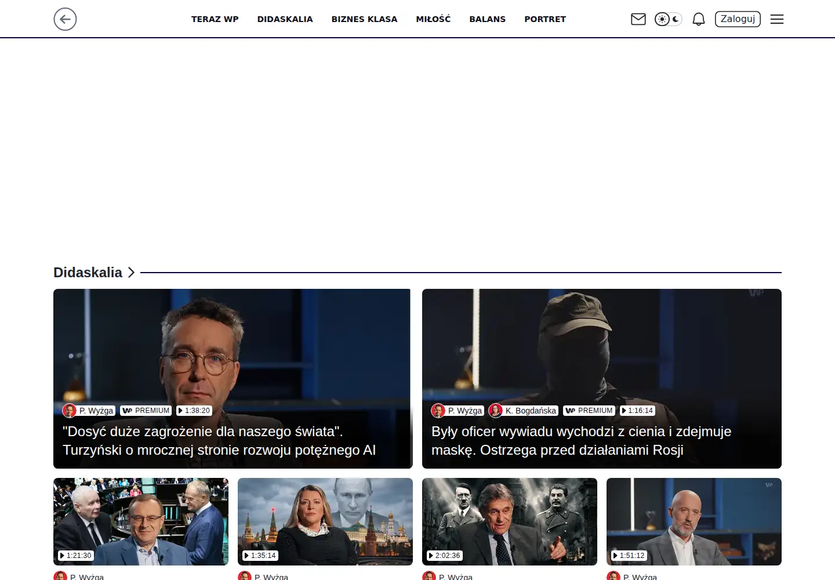835x580 pixels.
Task: Click the 1:35:14 play duration badge
Action: [260, 556]
